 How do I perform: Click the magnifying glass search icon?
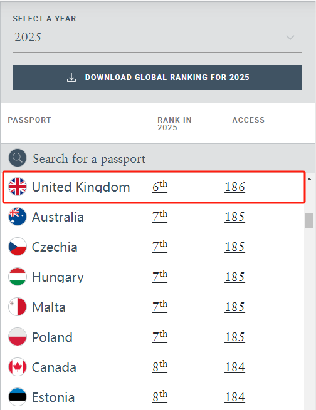pyautogui.click(x=18, y=158)
